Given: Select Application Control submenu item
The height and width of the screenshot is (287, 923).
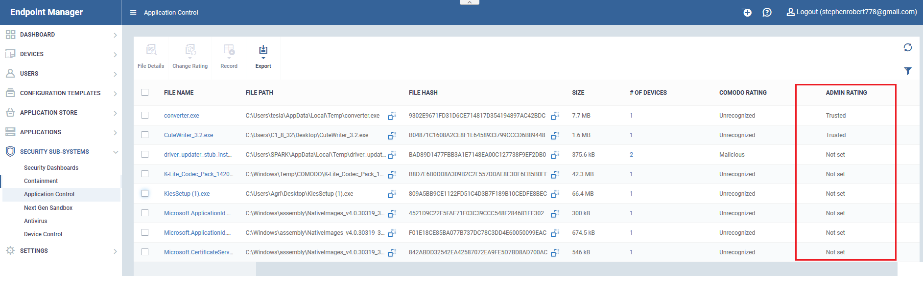Looking at the screenshot, I should [49, 194].
